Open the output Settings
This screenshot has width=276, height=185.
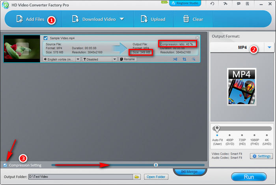click(x=261, y=156)
